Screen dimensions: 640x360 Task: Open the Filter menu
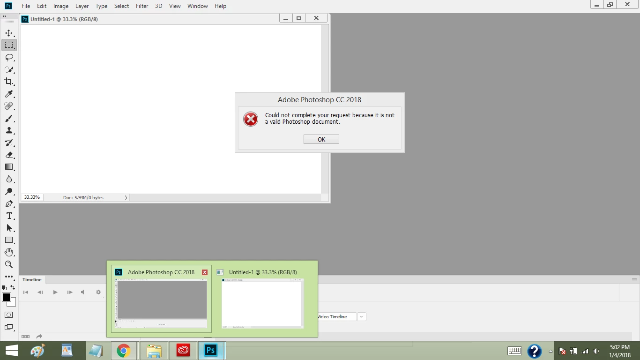(x=142, y=6)
